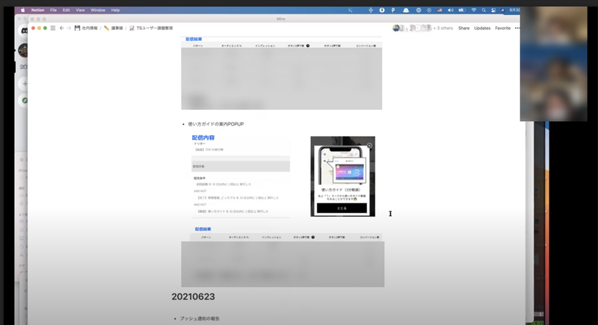Click the black とじる button in preview
This screenshot has height=325, width=598.
point(342,208)
